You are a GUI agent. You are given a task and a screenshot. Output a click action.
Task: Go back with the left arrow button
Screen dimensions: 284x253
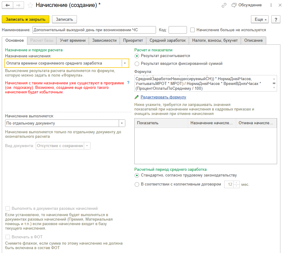click(x=8, y=5)
